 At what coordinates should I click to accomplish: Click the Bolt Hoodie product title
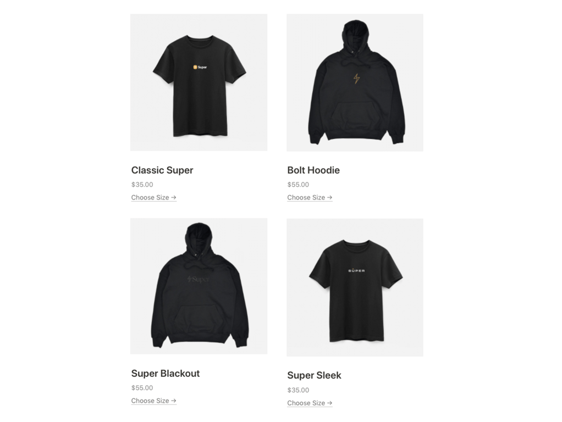click(313, 170)
